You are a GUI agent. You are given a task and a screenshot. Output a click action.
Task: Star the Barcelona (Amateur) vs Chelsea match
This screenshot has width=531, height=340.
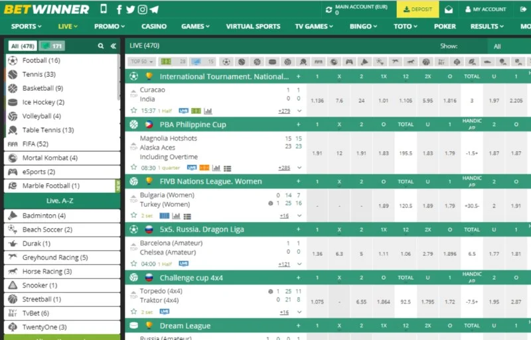pyautogui.click(x=134, y=263)
